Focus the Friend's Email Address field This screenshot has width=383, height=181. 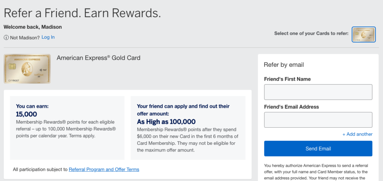[318, 120]
